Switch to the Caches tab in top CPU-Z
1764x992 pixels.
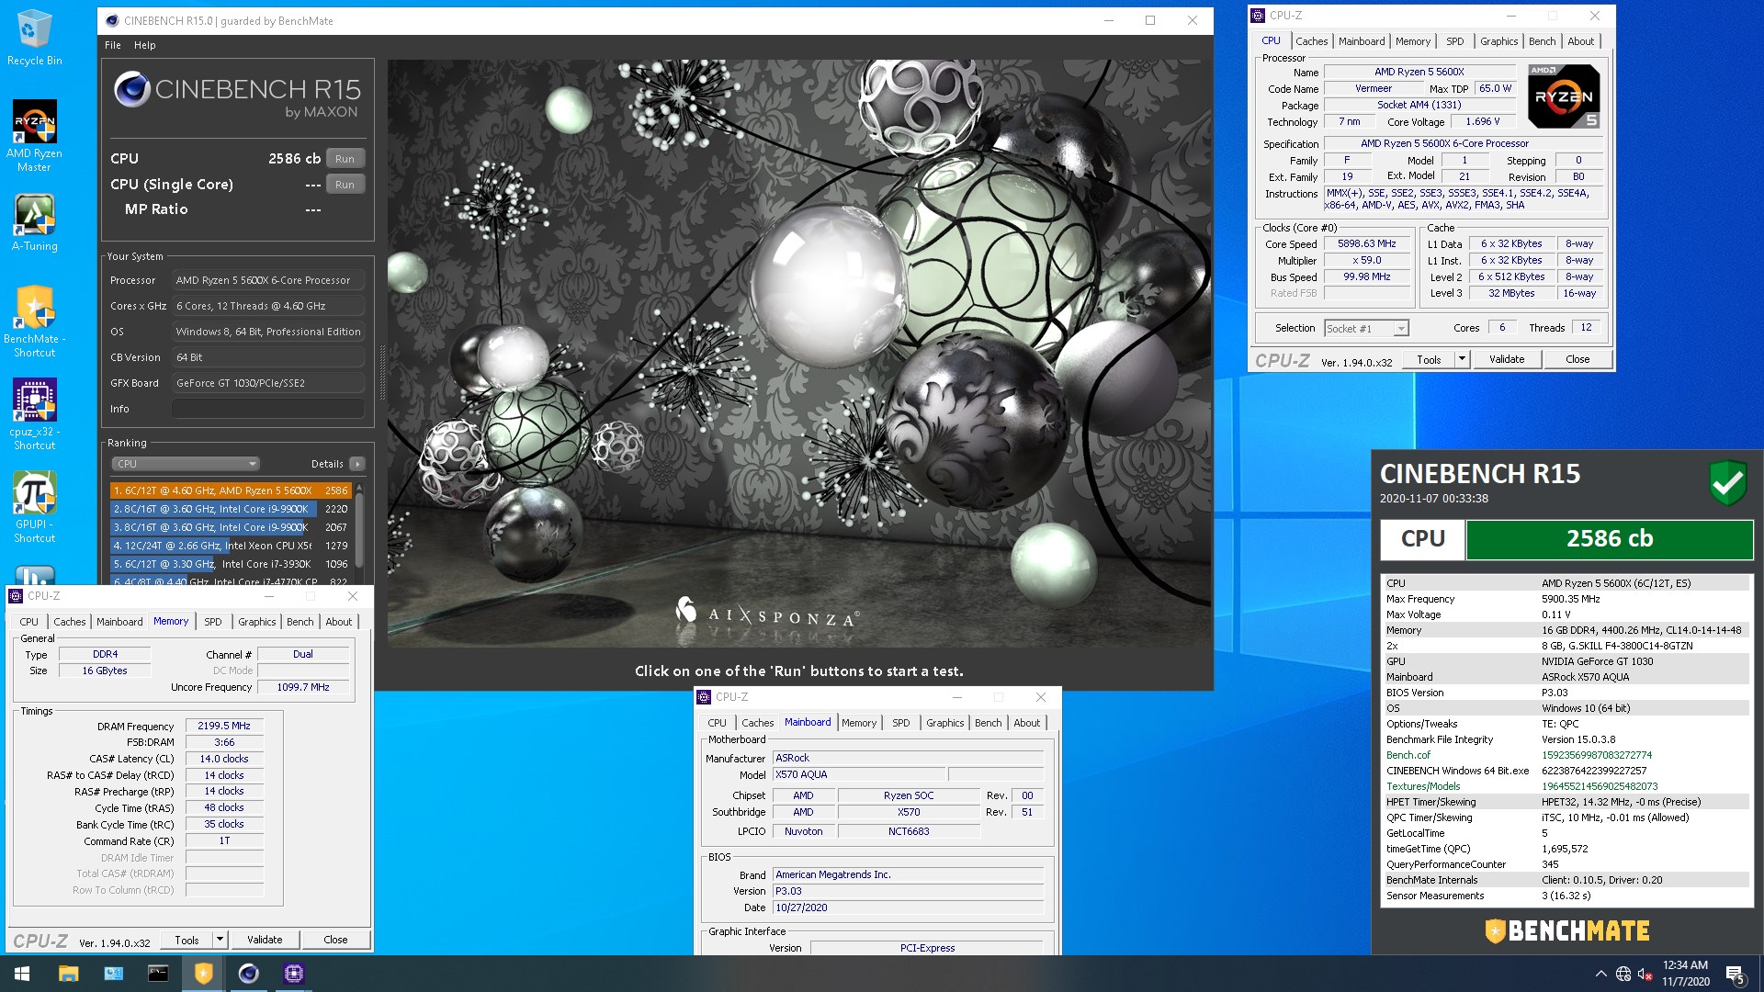[x=1311, y=41]
